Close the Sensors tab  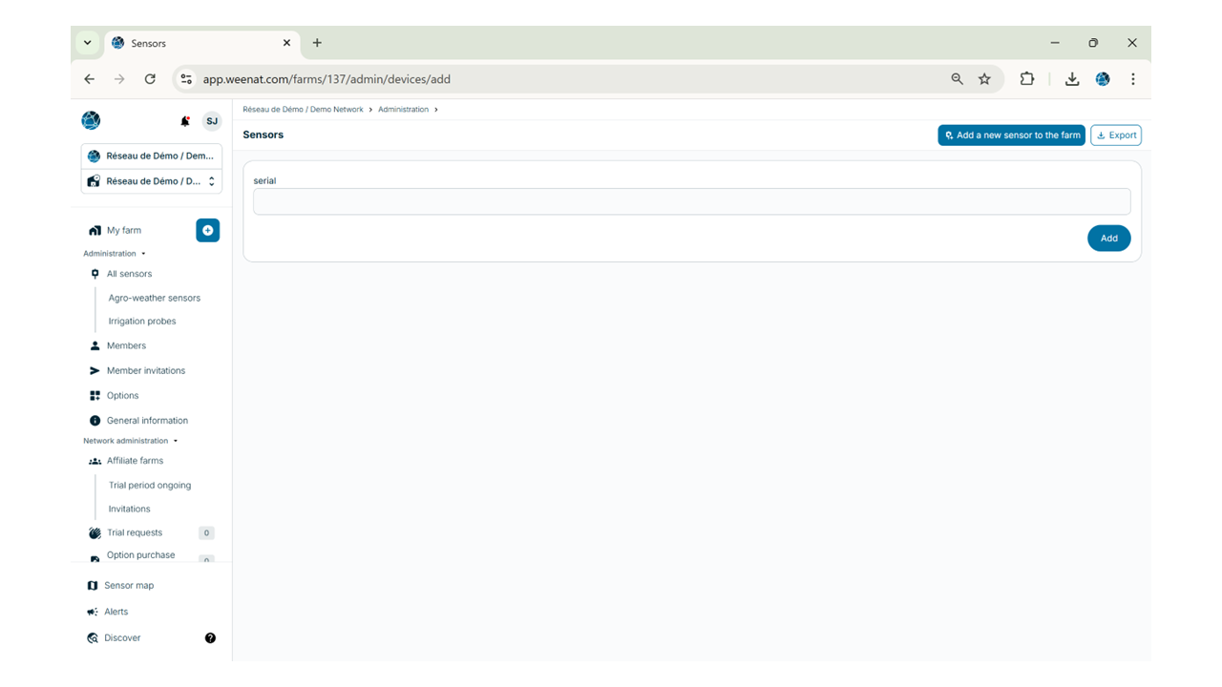(286, 43)
